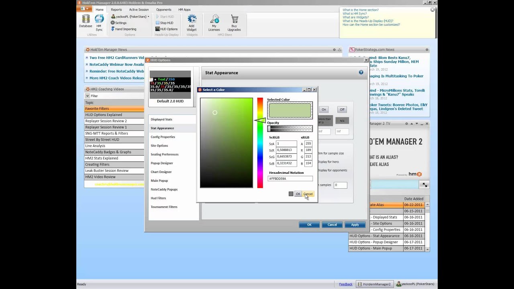Switch to the Active Session tab

pyautogui.click(x=139, y=10)
